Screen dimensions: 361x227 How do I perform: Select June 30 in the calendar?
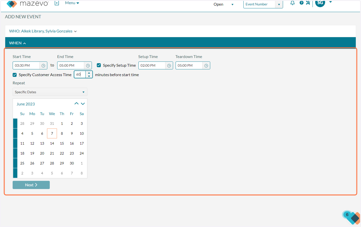[x=72, y=163]
